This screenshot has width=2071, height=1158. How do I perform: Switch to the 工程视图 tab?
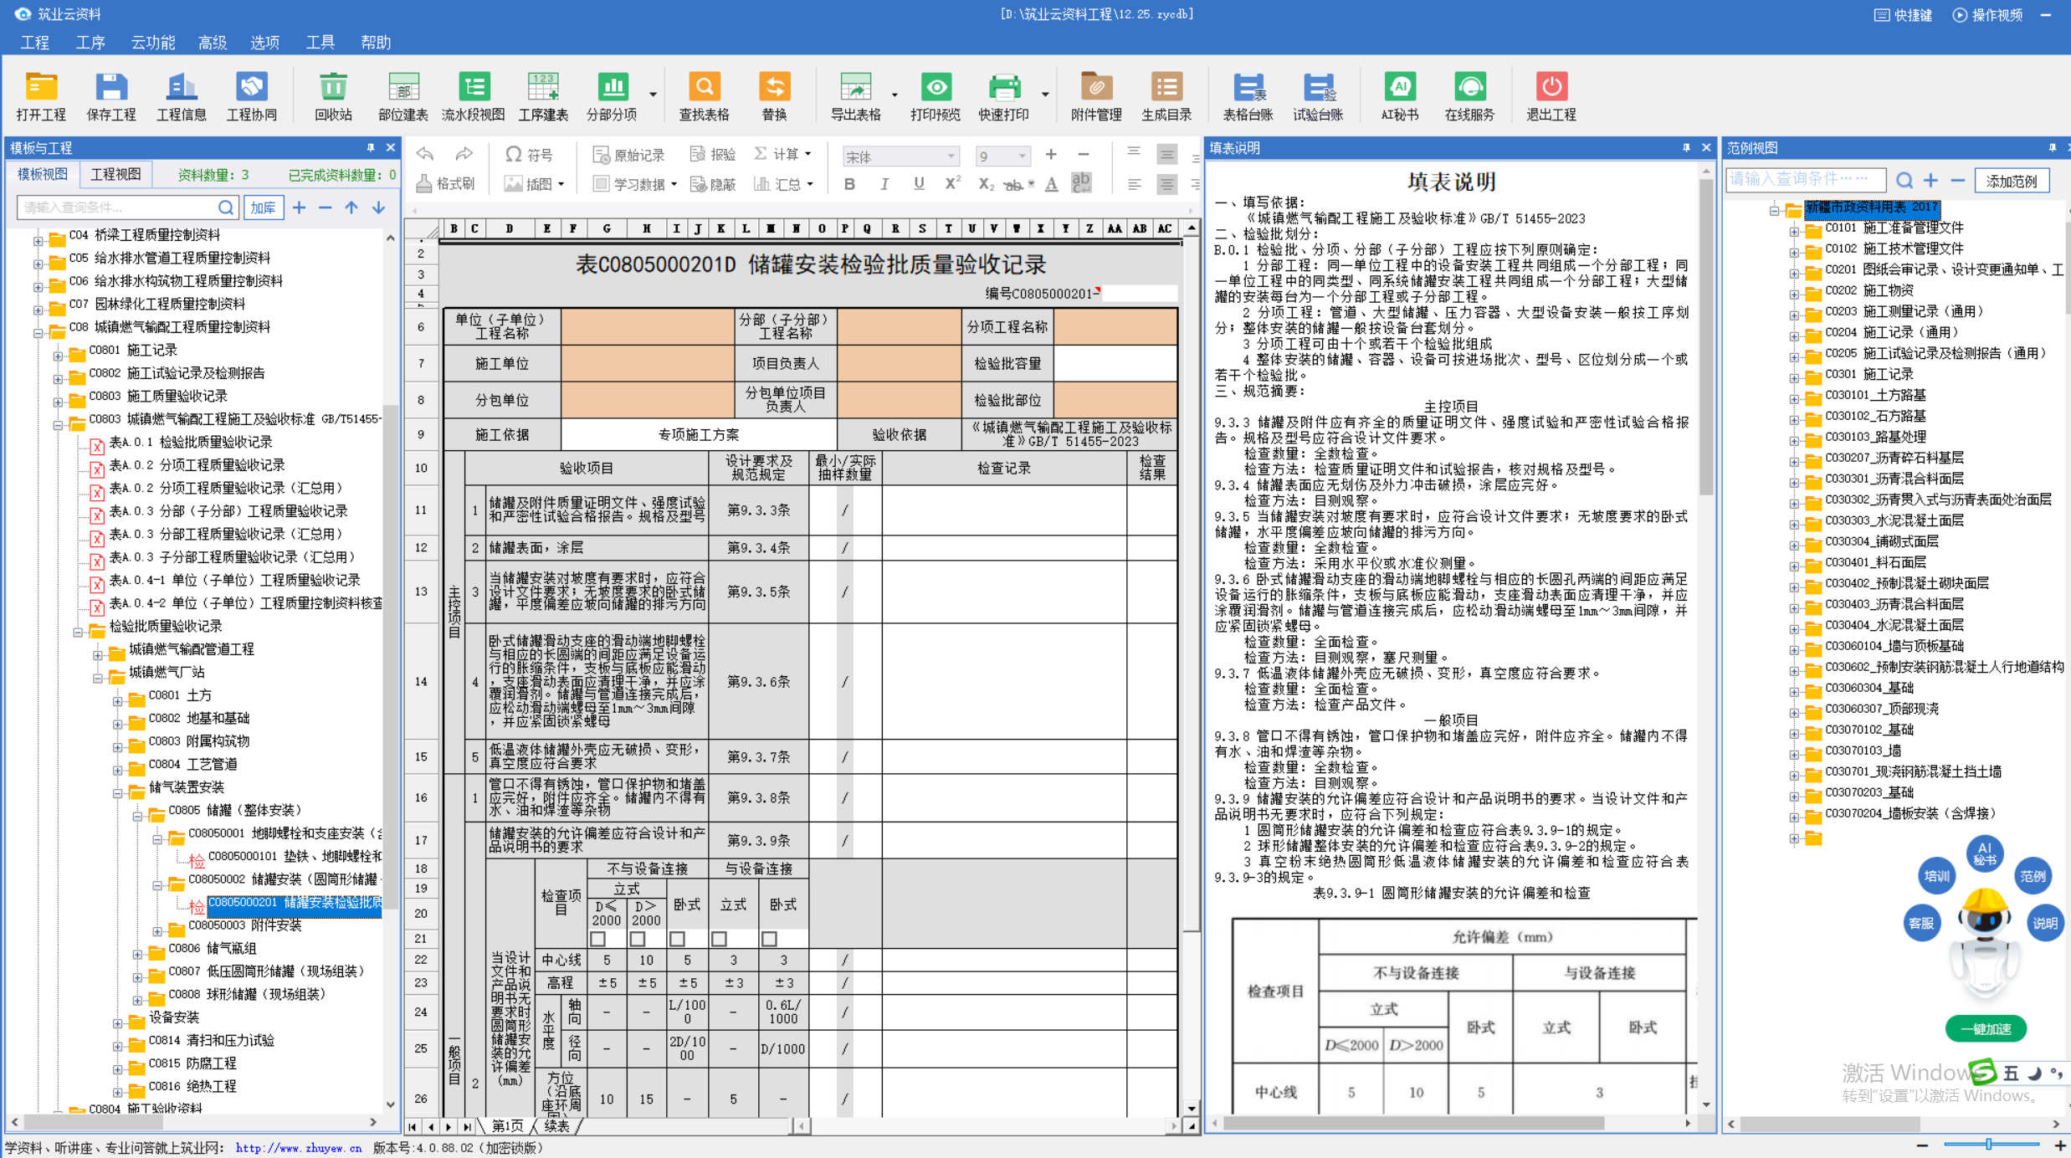point(116,174)
